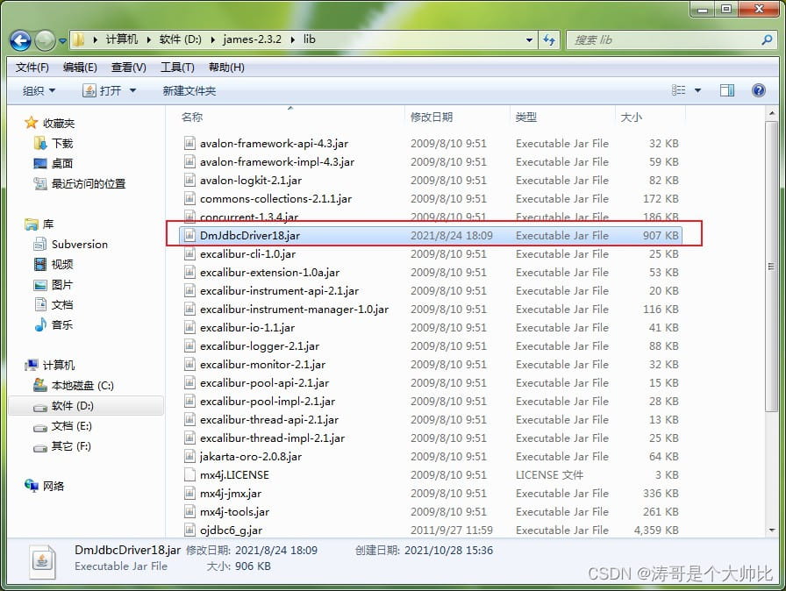This screenshot has width=786, height=591.
Task: Click jar icon of jakarta-oro-2.0.8.jar
Action: (x=189, y=456)
